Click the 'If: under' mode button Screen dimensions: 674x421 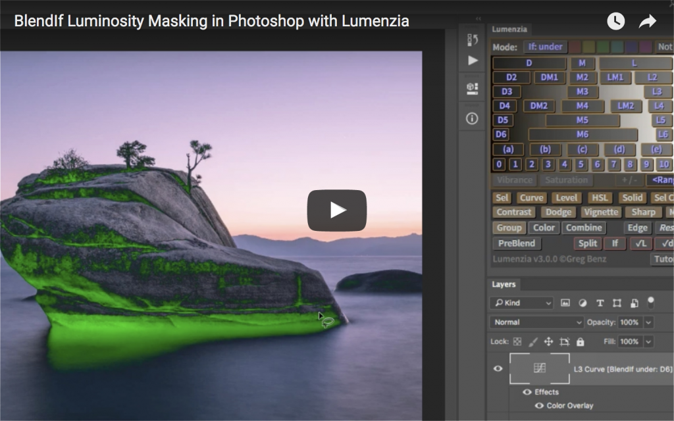click(545, 47)
